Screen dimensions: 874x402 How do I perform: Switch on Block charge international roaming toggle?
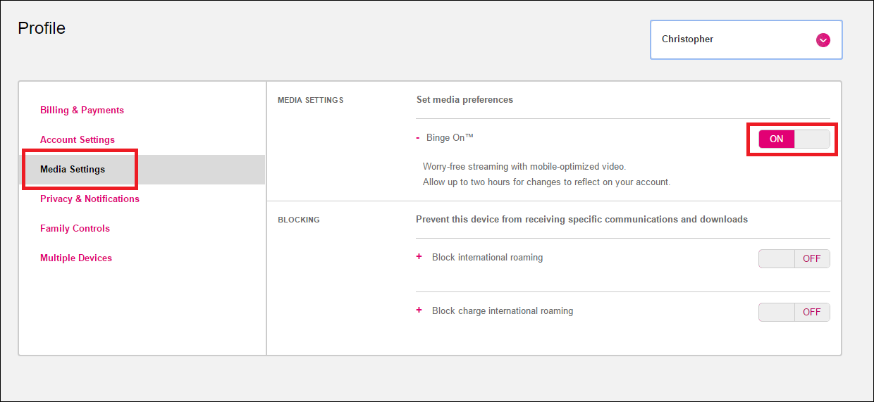[x=794, y=312]
